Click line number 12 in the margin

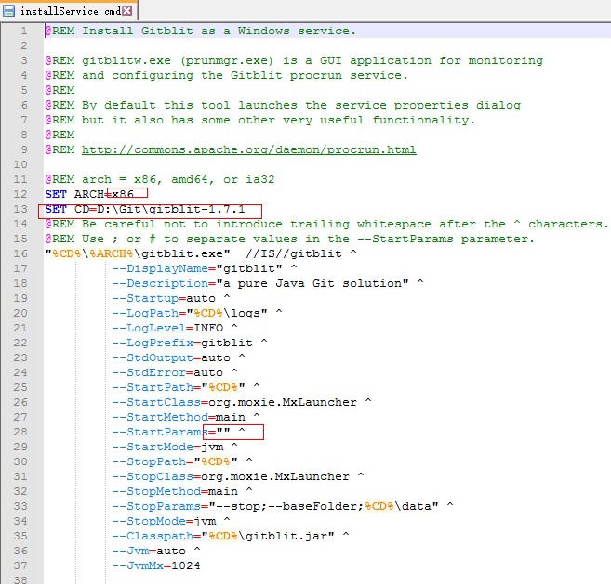coord(20,194)
